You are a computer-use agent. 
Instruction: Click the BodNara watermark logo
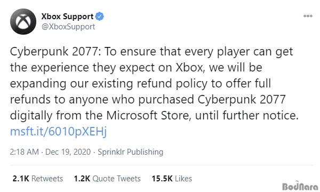point(300,186)
